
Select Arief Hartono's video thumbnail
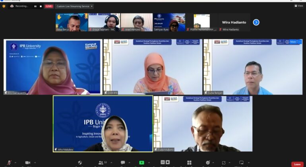coord(136,22)
